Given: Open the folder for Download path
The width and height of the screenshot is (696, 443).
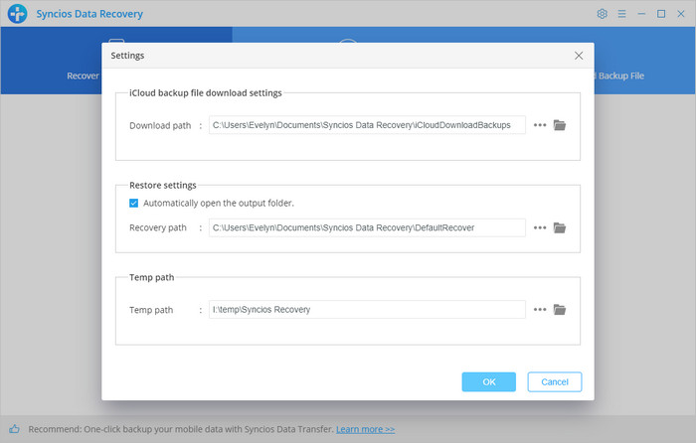Looking at the screenshot, I should [560, 125].
